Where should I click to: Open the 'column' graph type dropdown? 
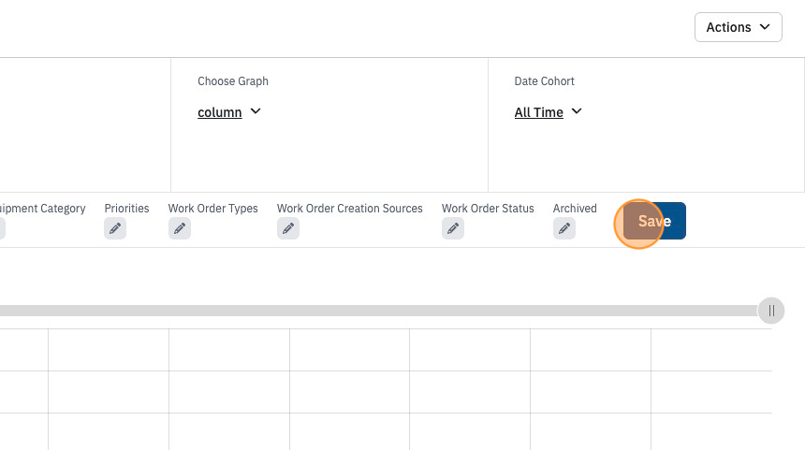click(x=220, y=112)
